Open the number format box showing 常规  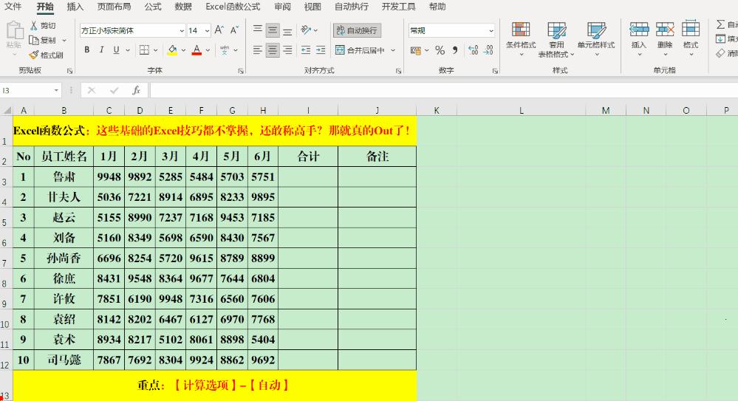451,30
